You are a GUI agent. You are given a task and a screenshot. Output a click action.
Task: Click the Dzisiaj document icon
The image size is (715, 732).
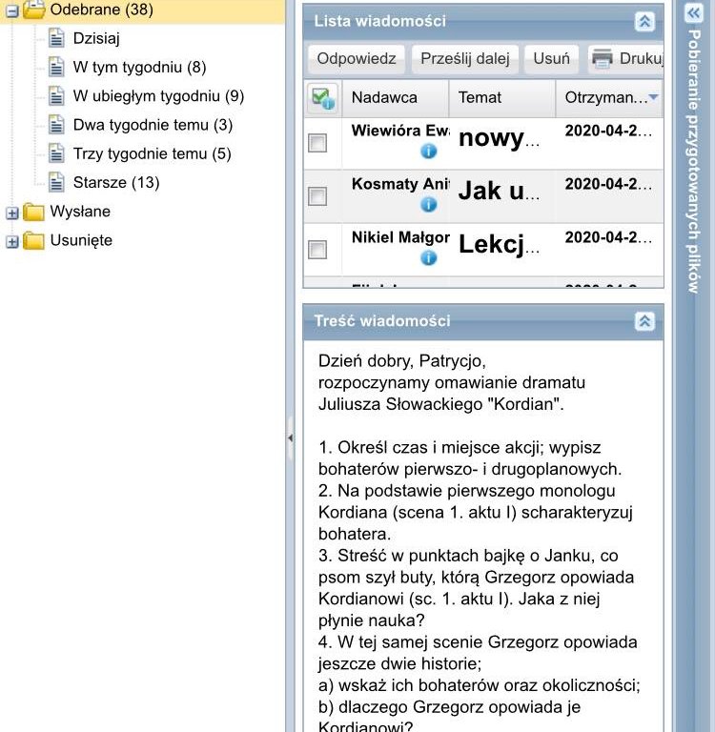(x=56, y=38)
